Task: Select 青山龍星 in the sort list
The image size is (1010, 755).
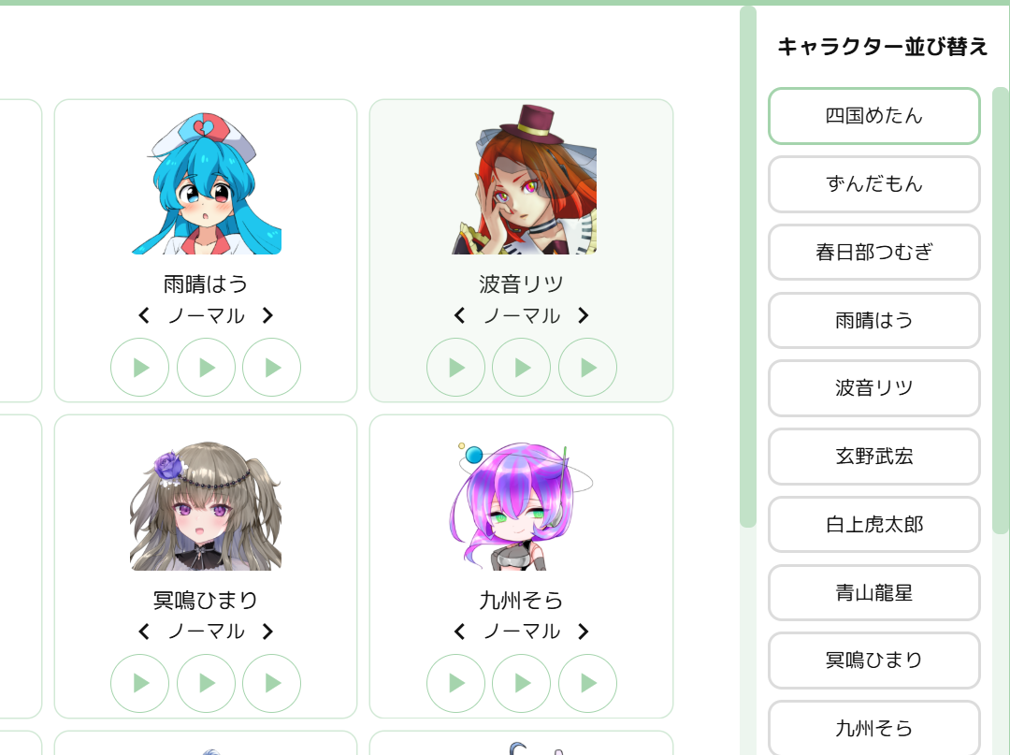Action: pos(874,592)
